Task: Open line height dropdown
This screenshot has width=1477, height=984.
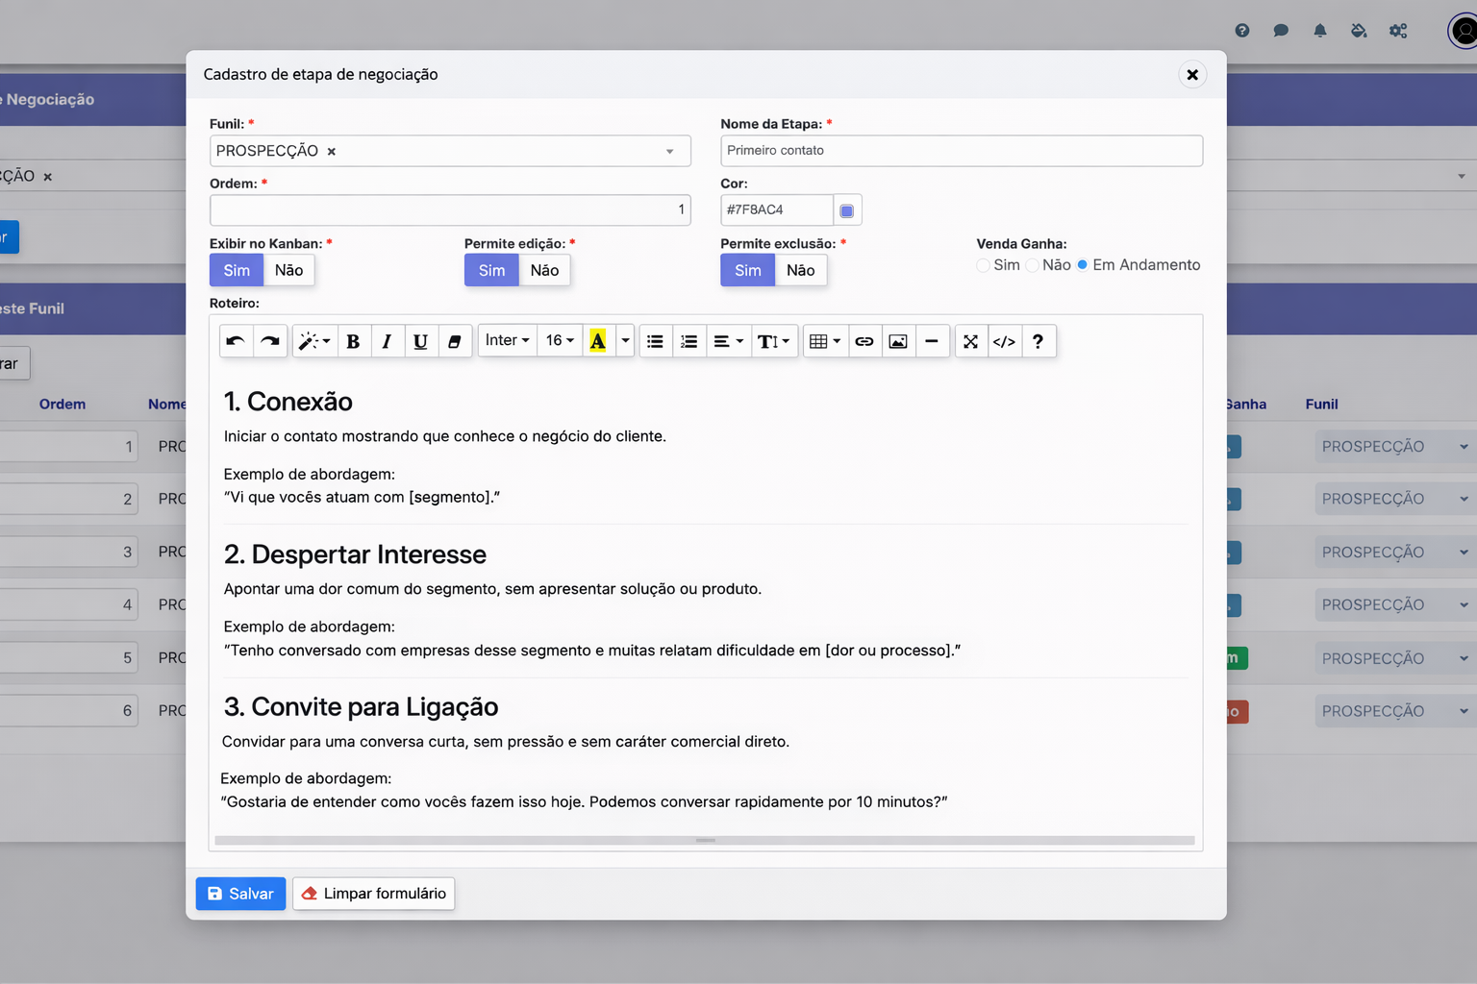Action: (774, 341)
